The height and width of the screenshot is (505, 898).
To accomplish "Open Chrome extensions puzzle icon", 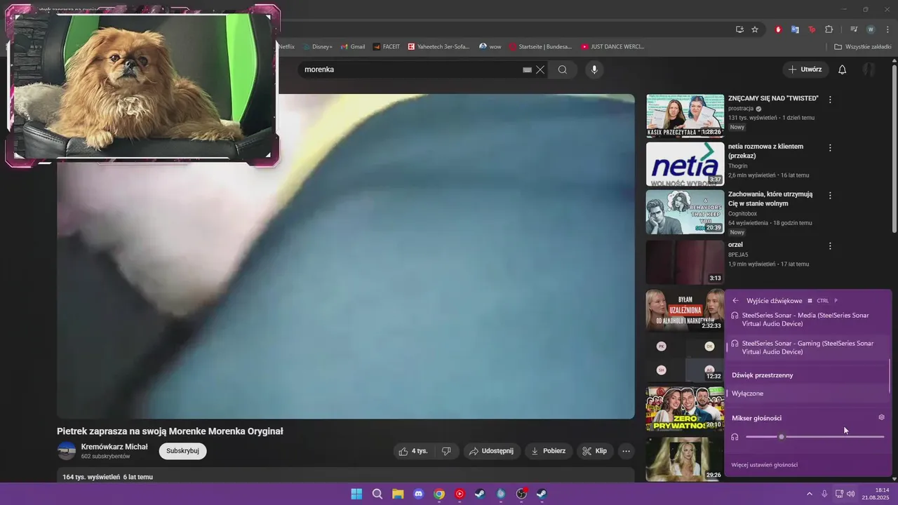I will tap(829, 29).
